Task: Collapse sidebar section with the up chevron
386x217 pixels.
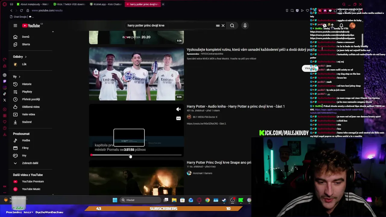Action: (53, 32)
